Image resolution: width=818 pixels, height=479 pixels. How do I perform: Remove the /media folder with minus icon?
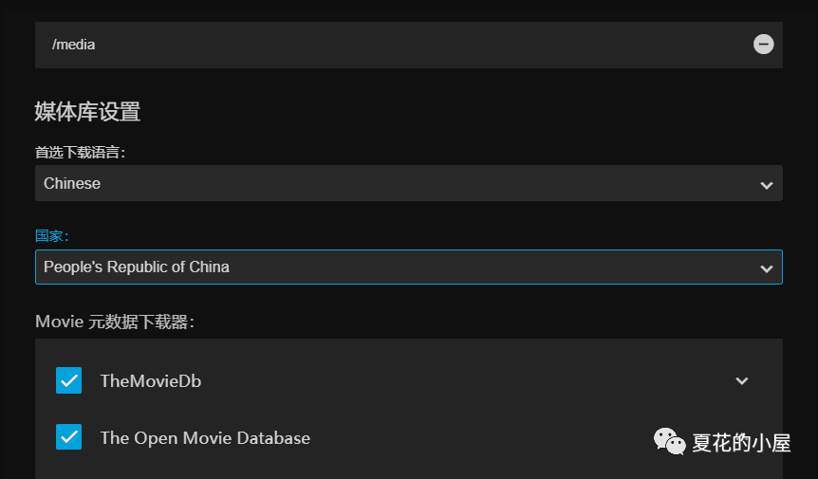763,45
